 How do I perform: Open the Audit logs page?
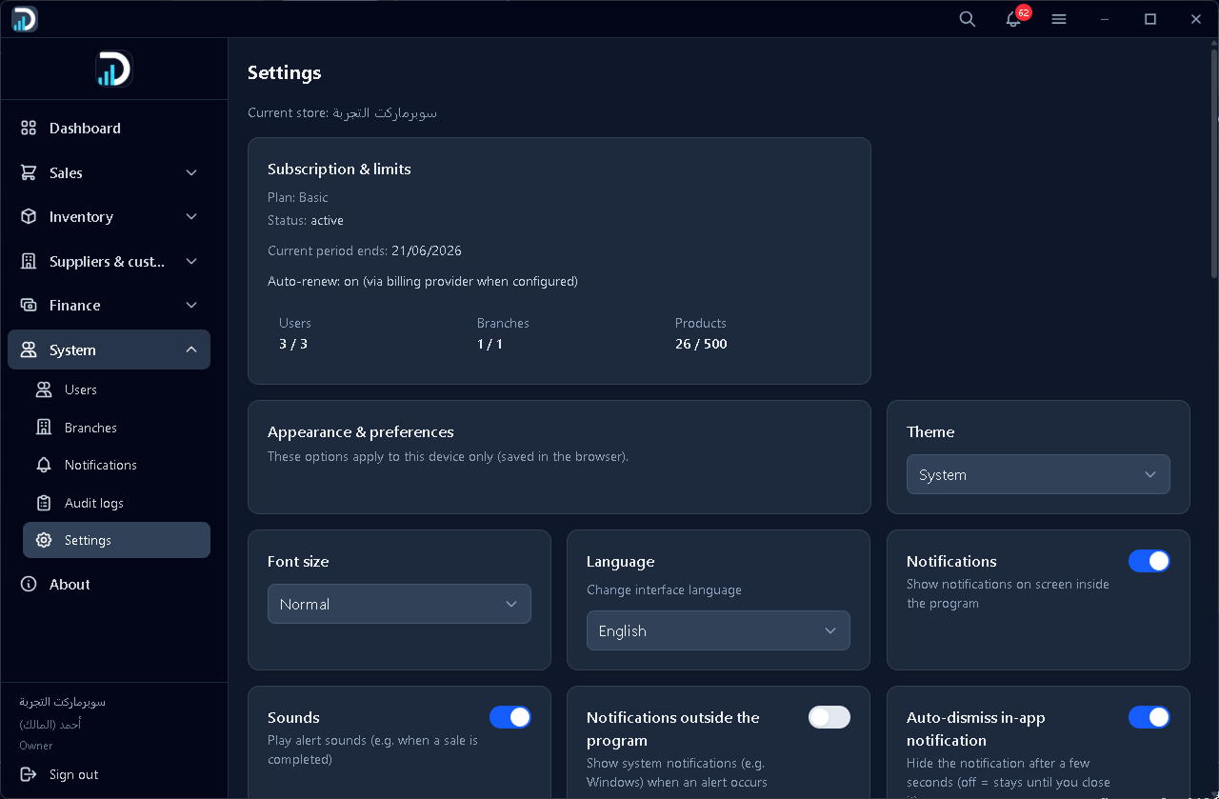click(116, 503)
